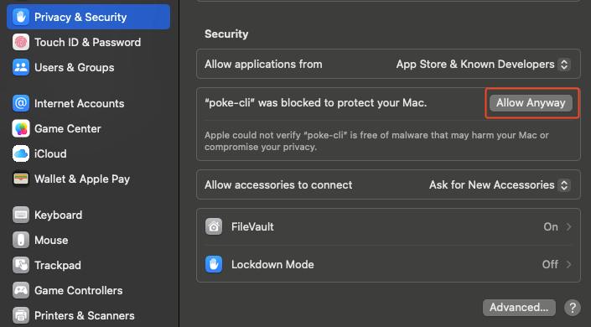Open Privacy & Security settings pane
The width and height of the screenshot is (591, 327).
[x=89, y=17]
